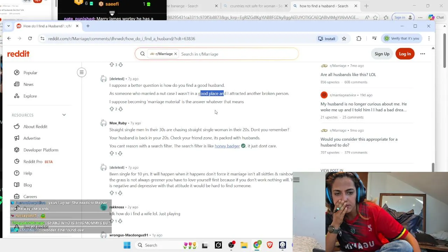Open the tab search dropdown arrow
Screen dimensions: 448x252
click(x=8, y=26)
